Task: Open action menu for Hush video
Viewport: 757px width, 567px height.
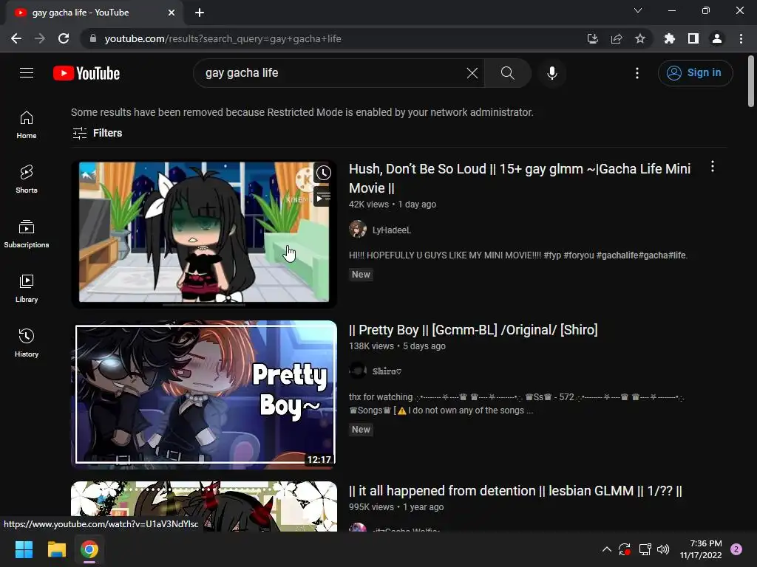Action: [x=712, y=167]
